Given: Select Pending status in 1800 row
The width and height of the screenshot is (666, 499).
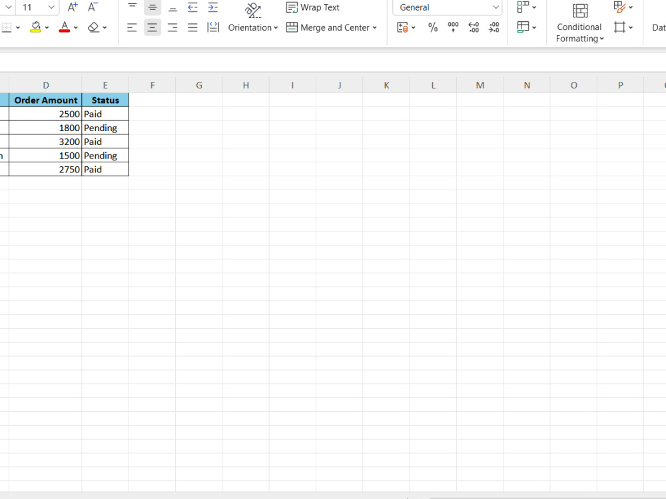Looking at the screenshot, I should (x=105, y=128).
